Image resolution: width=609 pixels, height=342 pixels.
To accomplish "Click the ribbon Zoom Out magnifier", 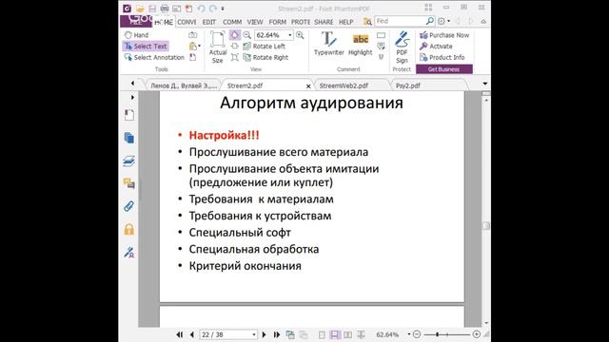I will pos(247,35).
